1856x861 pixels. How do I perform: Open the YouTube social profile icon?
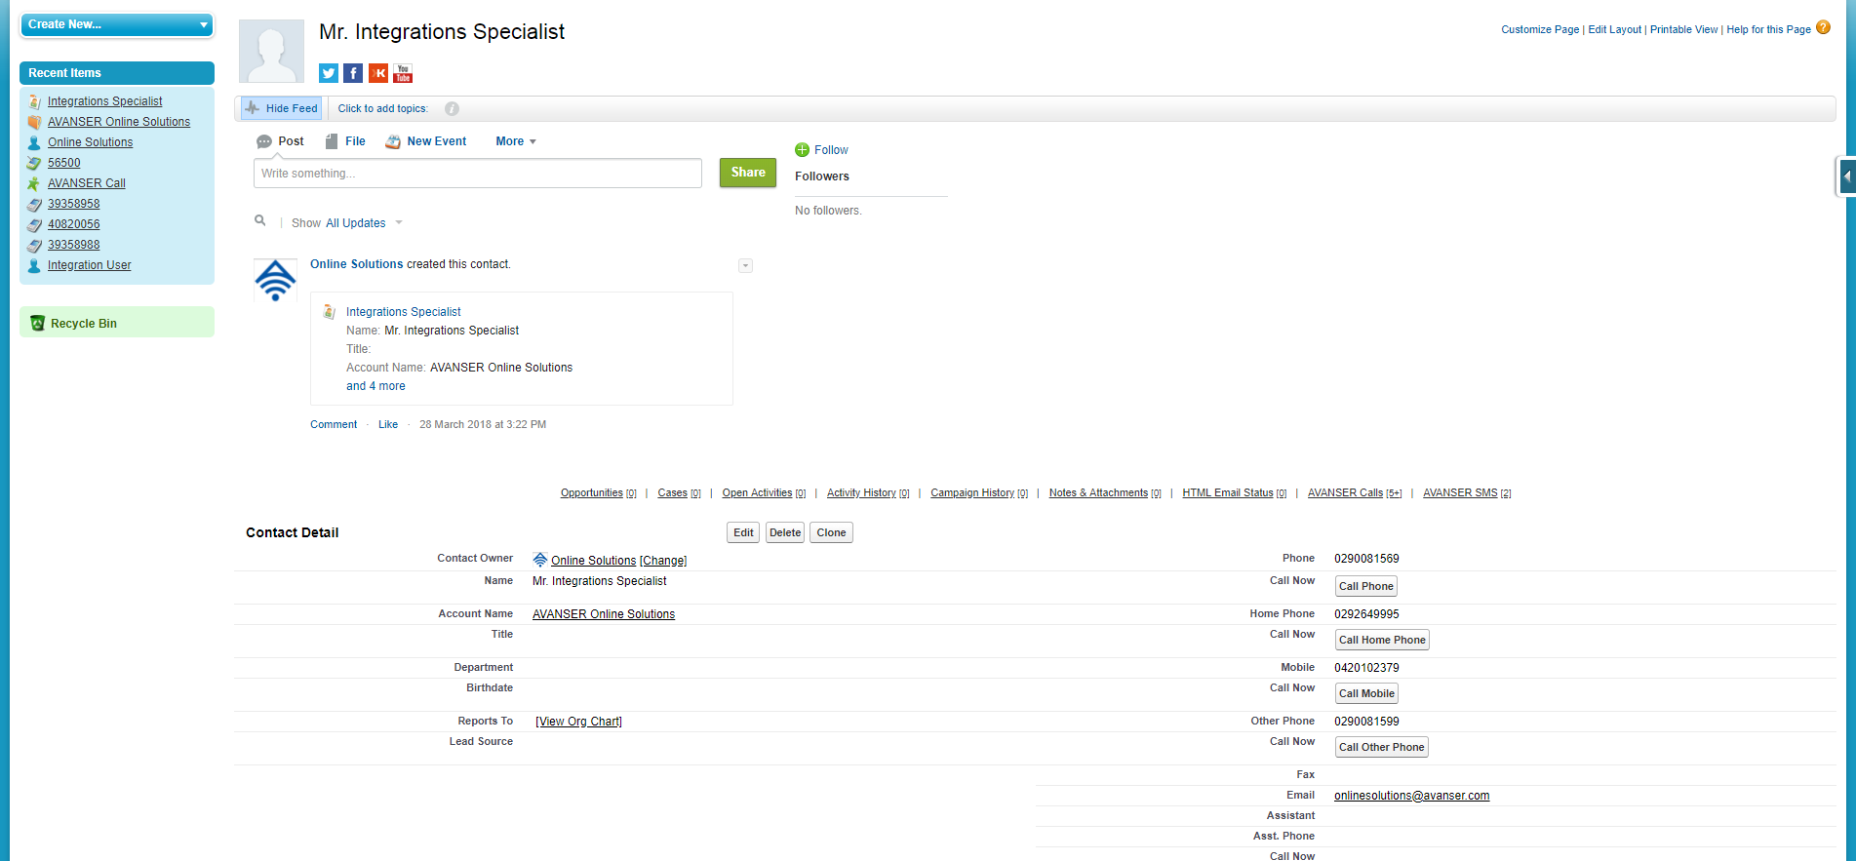pyautogui.click(x=403, y=73)
